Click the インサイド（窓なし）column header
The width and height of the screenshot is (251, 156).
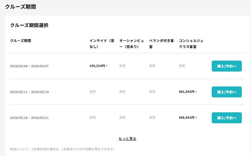(102, 44)
